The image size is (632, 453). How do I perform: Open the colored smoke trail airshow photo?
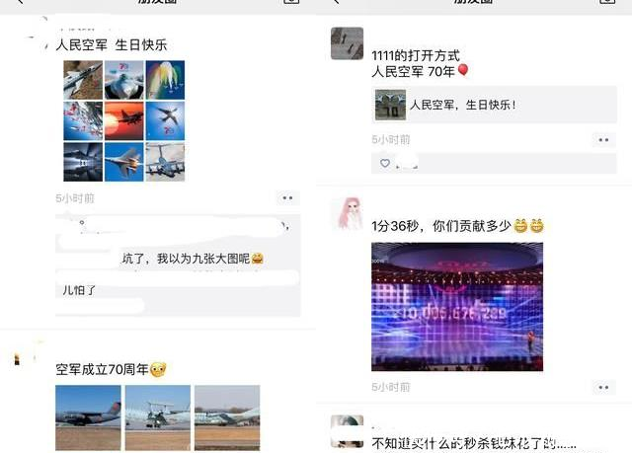[165, 80]
